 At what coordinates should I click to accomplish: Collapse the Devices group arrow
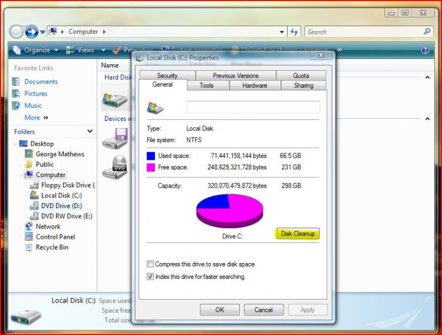tap(428, 119)
